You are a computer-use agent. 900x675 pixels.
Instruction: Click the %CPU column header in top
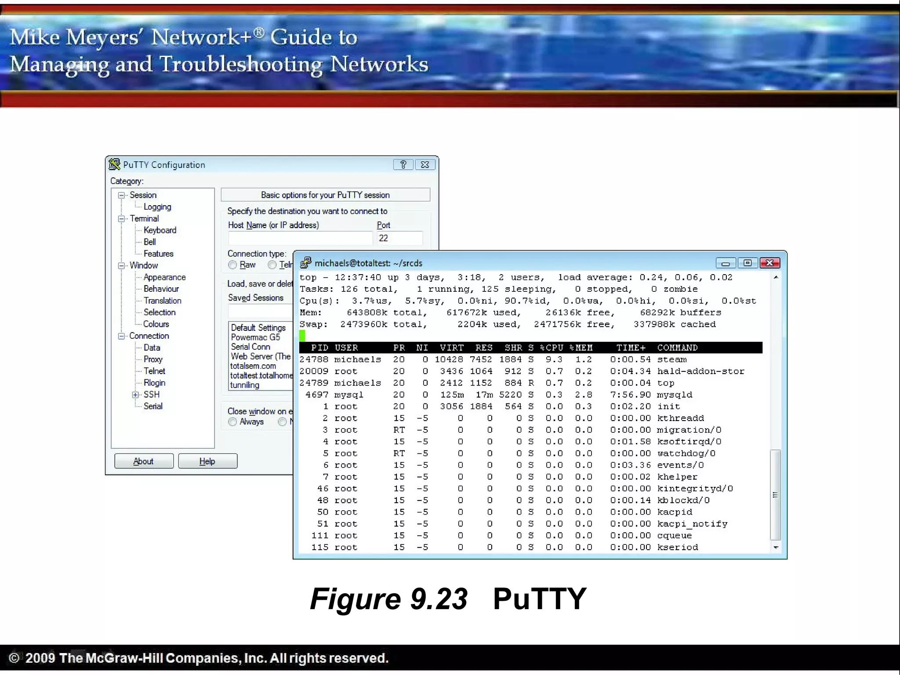[552, 348]
